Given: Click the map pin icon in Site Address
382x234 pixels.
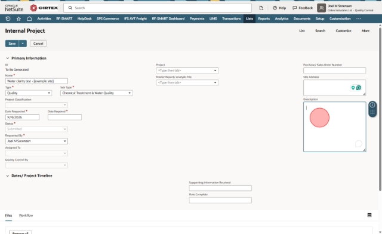Looking at the screenshot, I should pyautogui.click(x=353, y=88).
